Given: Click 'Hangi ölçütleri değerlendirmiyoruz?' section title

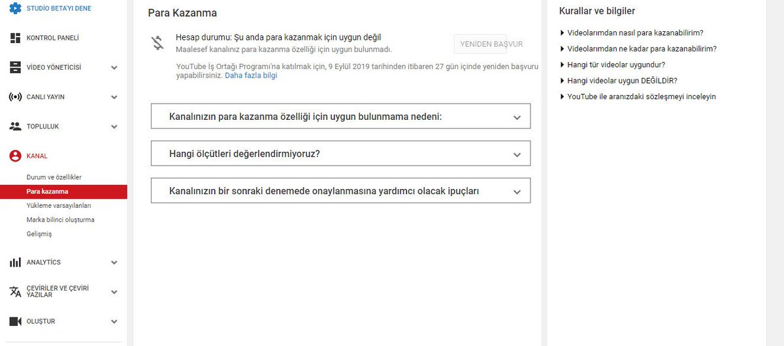Looking at the screenshot, I should (244, 154).
